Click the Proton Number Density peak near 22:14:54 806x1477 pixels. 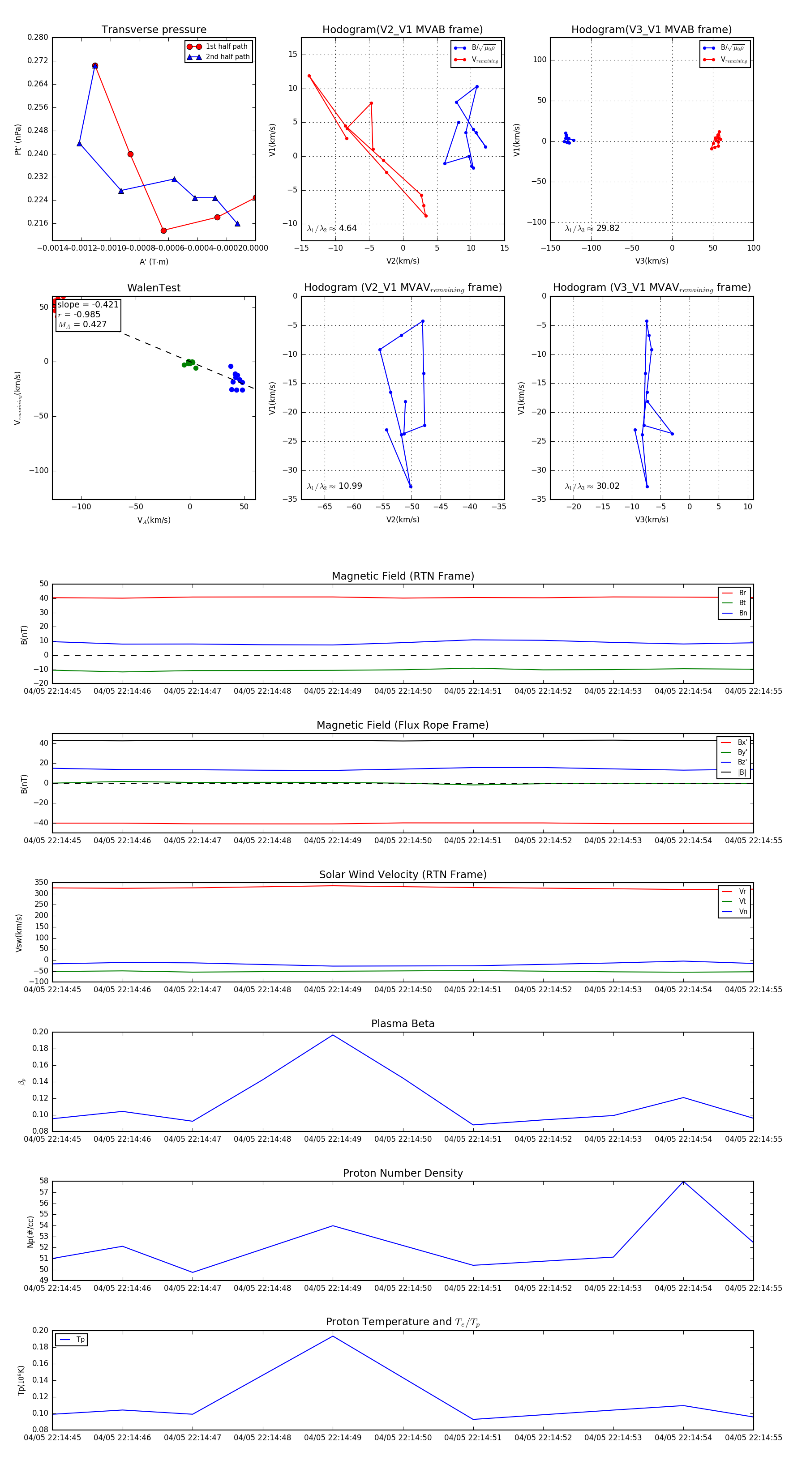pyautogui.click(x=683, y=1182)
